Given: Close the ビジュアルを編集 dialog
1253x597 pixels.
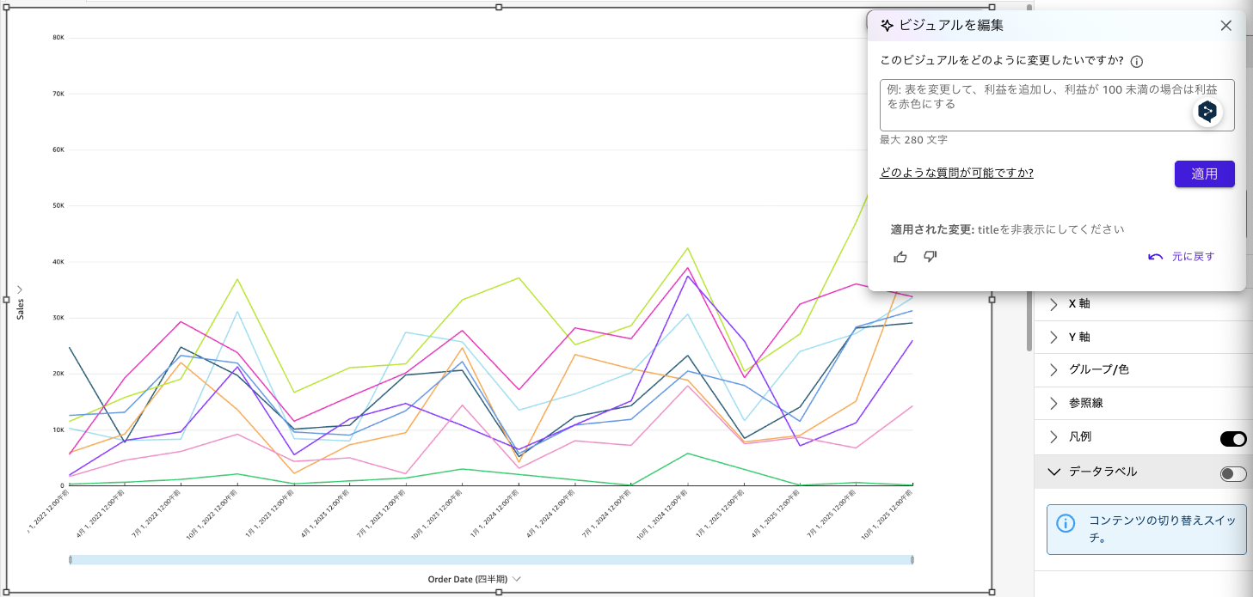Looking at the screenshot, I should 1225,26.
